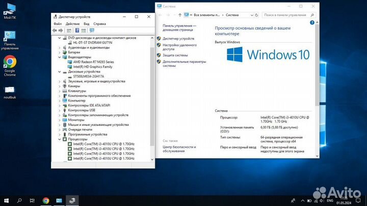This screenshot has width=367, height=206.
Task: Collapse Дисковые устройства category
Action: (60, 71)
